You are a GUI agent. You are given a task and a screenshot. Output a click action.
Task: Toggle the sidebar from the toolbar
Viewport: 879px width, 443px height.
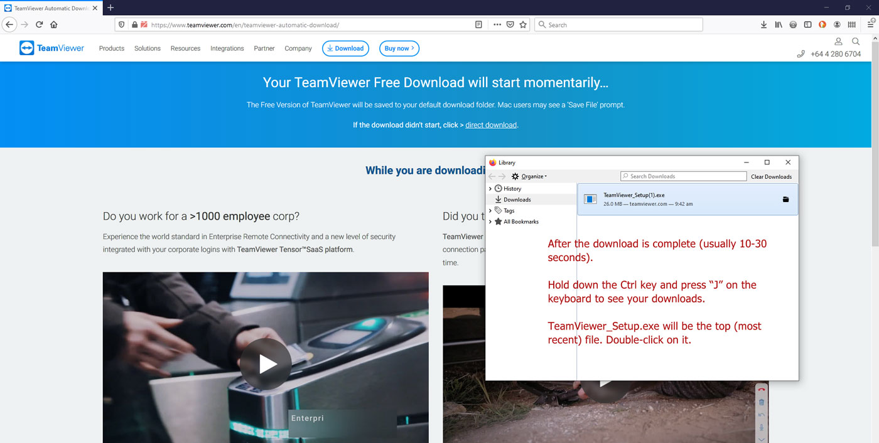click(808, 24)
